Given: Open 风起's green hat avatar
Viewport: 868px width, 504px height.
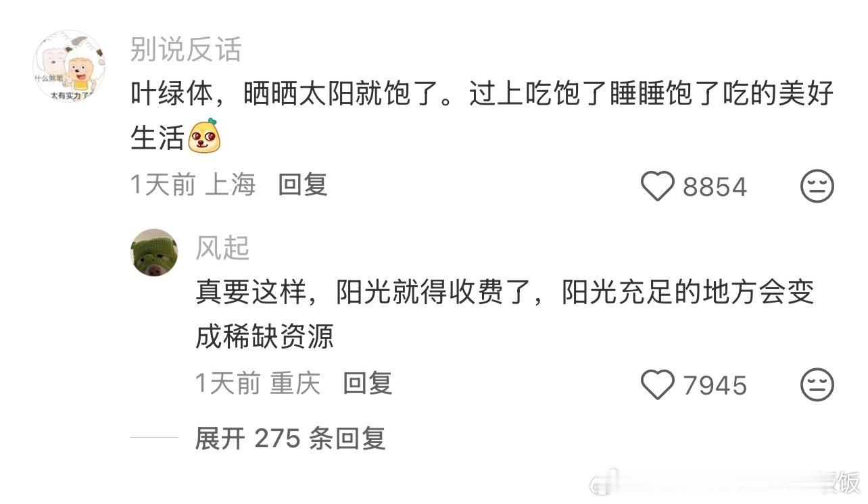Looking at the screenshot, I should [x=154, y=252].
